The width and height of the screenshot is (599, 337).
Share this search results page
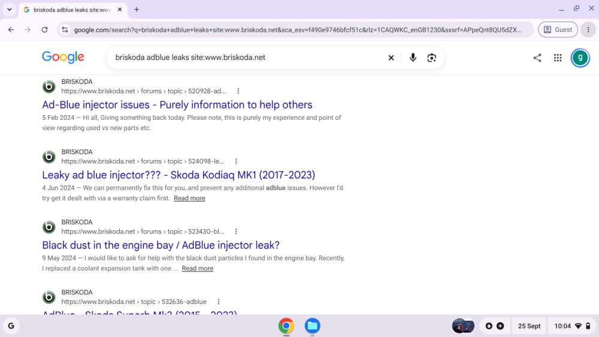click(x=537, y=58)
